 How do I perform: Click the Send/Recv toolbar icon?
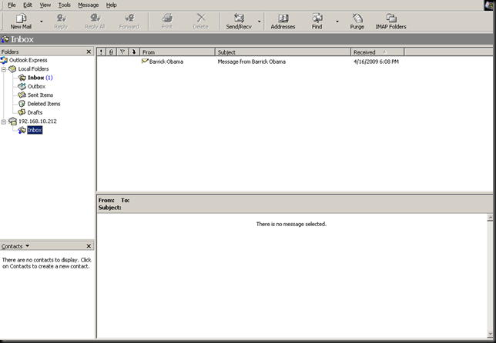[239, 18]
